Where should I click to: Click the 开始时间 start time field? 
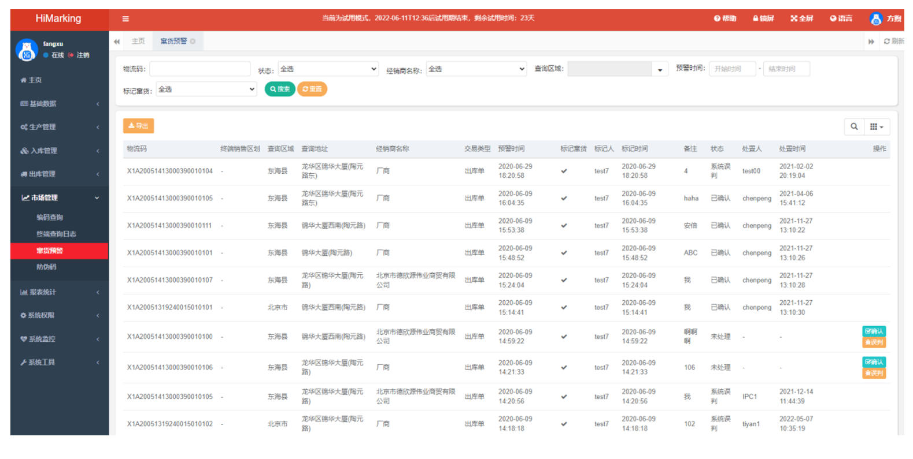[732, 69]
